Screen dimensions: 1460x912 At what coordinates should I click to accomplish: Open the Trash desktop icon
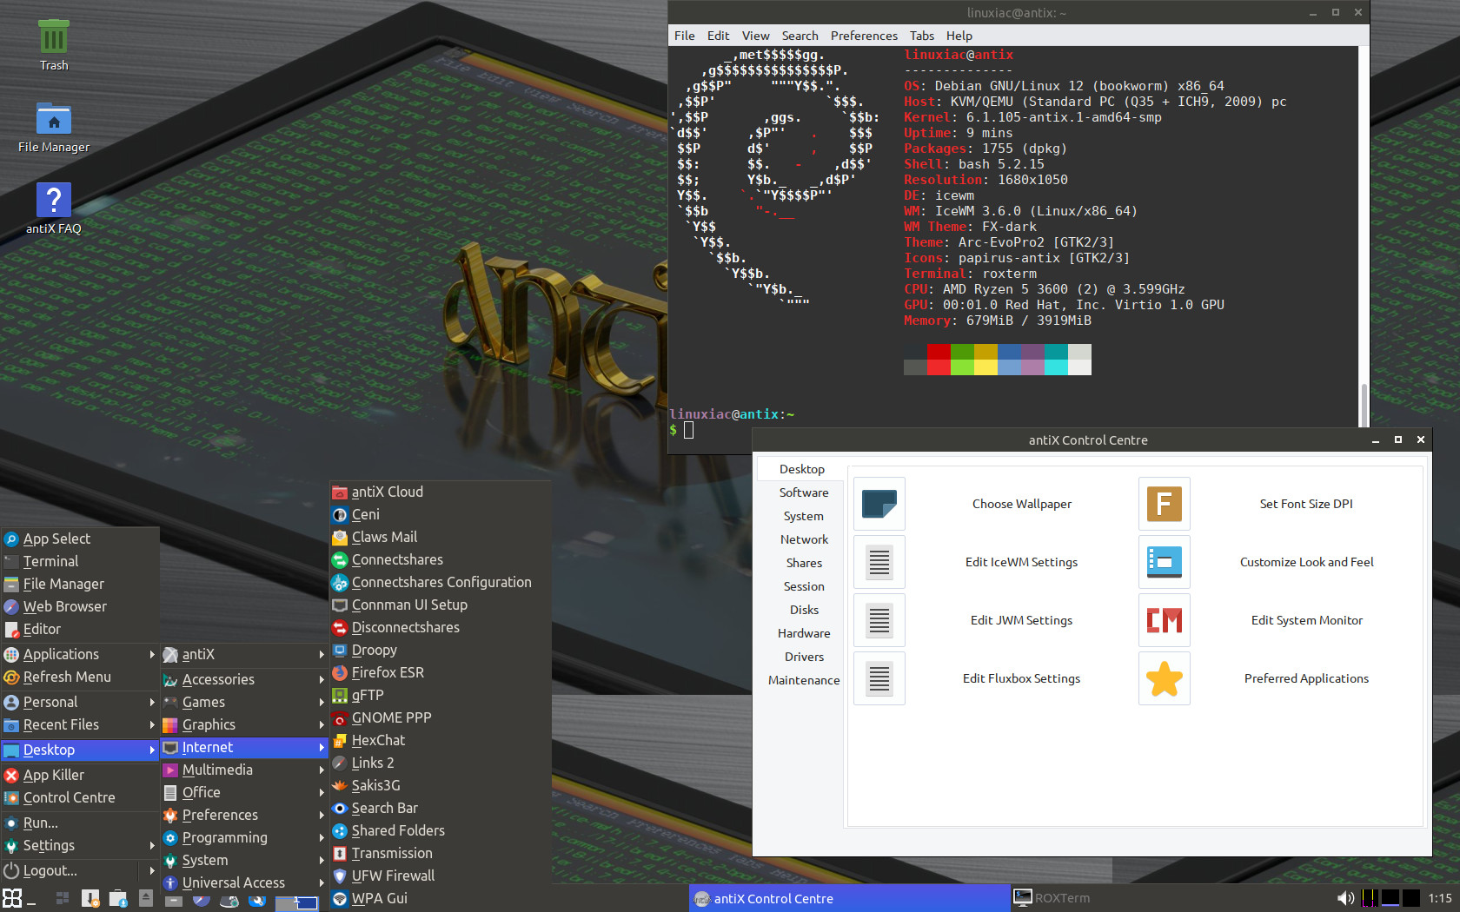tap(54, 45)
